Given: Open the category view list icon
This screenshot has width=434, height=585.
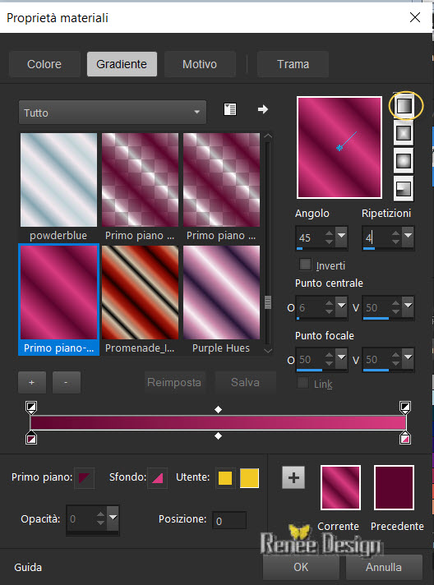Looking at the screenshot, I should pyautogui.click(x=230, y=109).
